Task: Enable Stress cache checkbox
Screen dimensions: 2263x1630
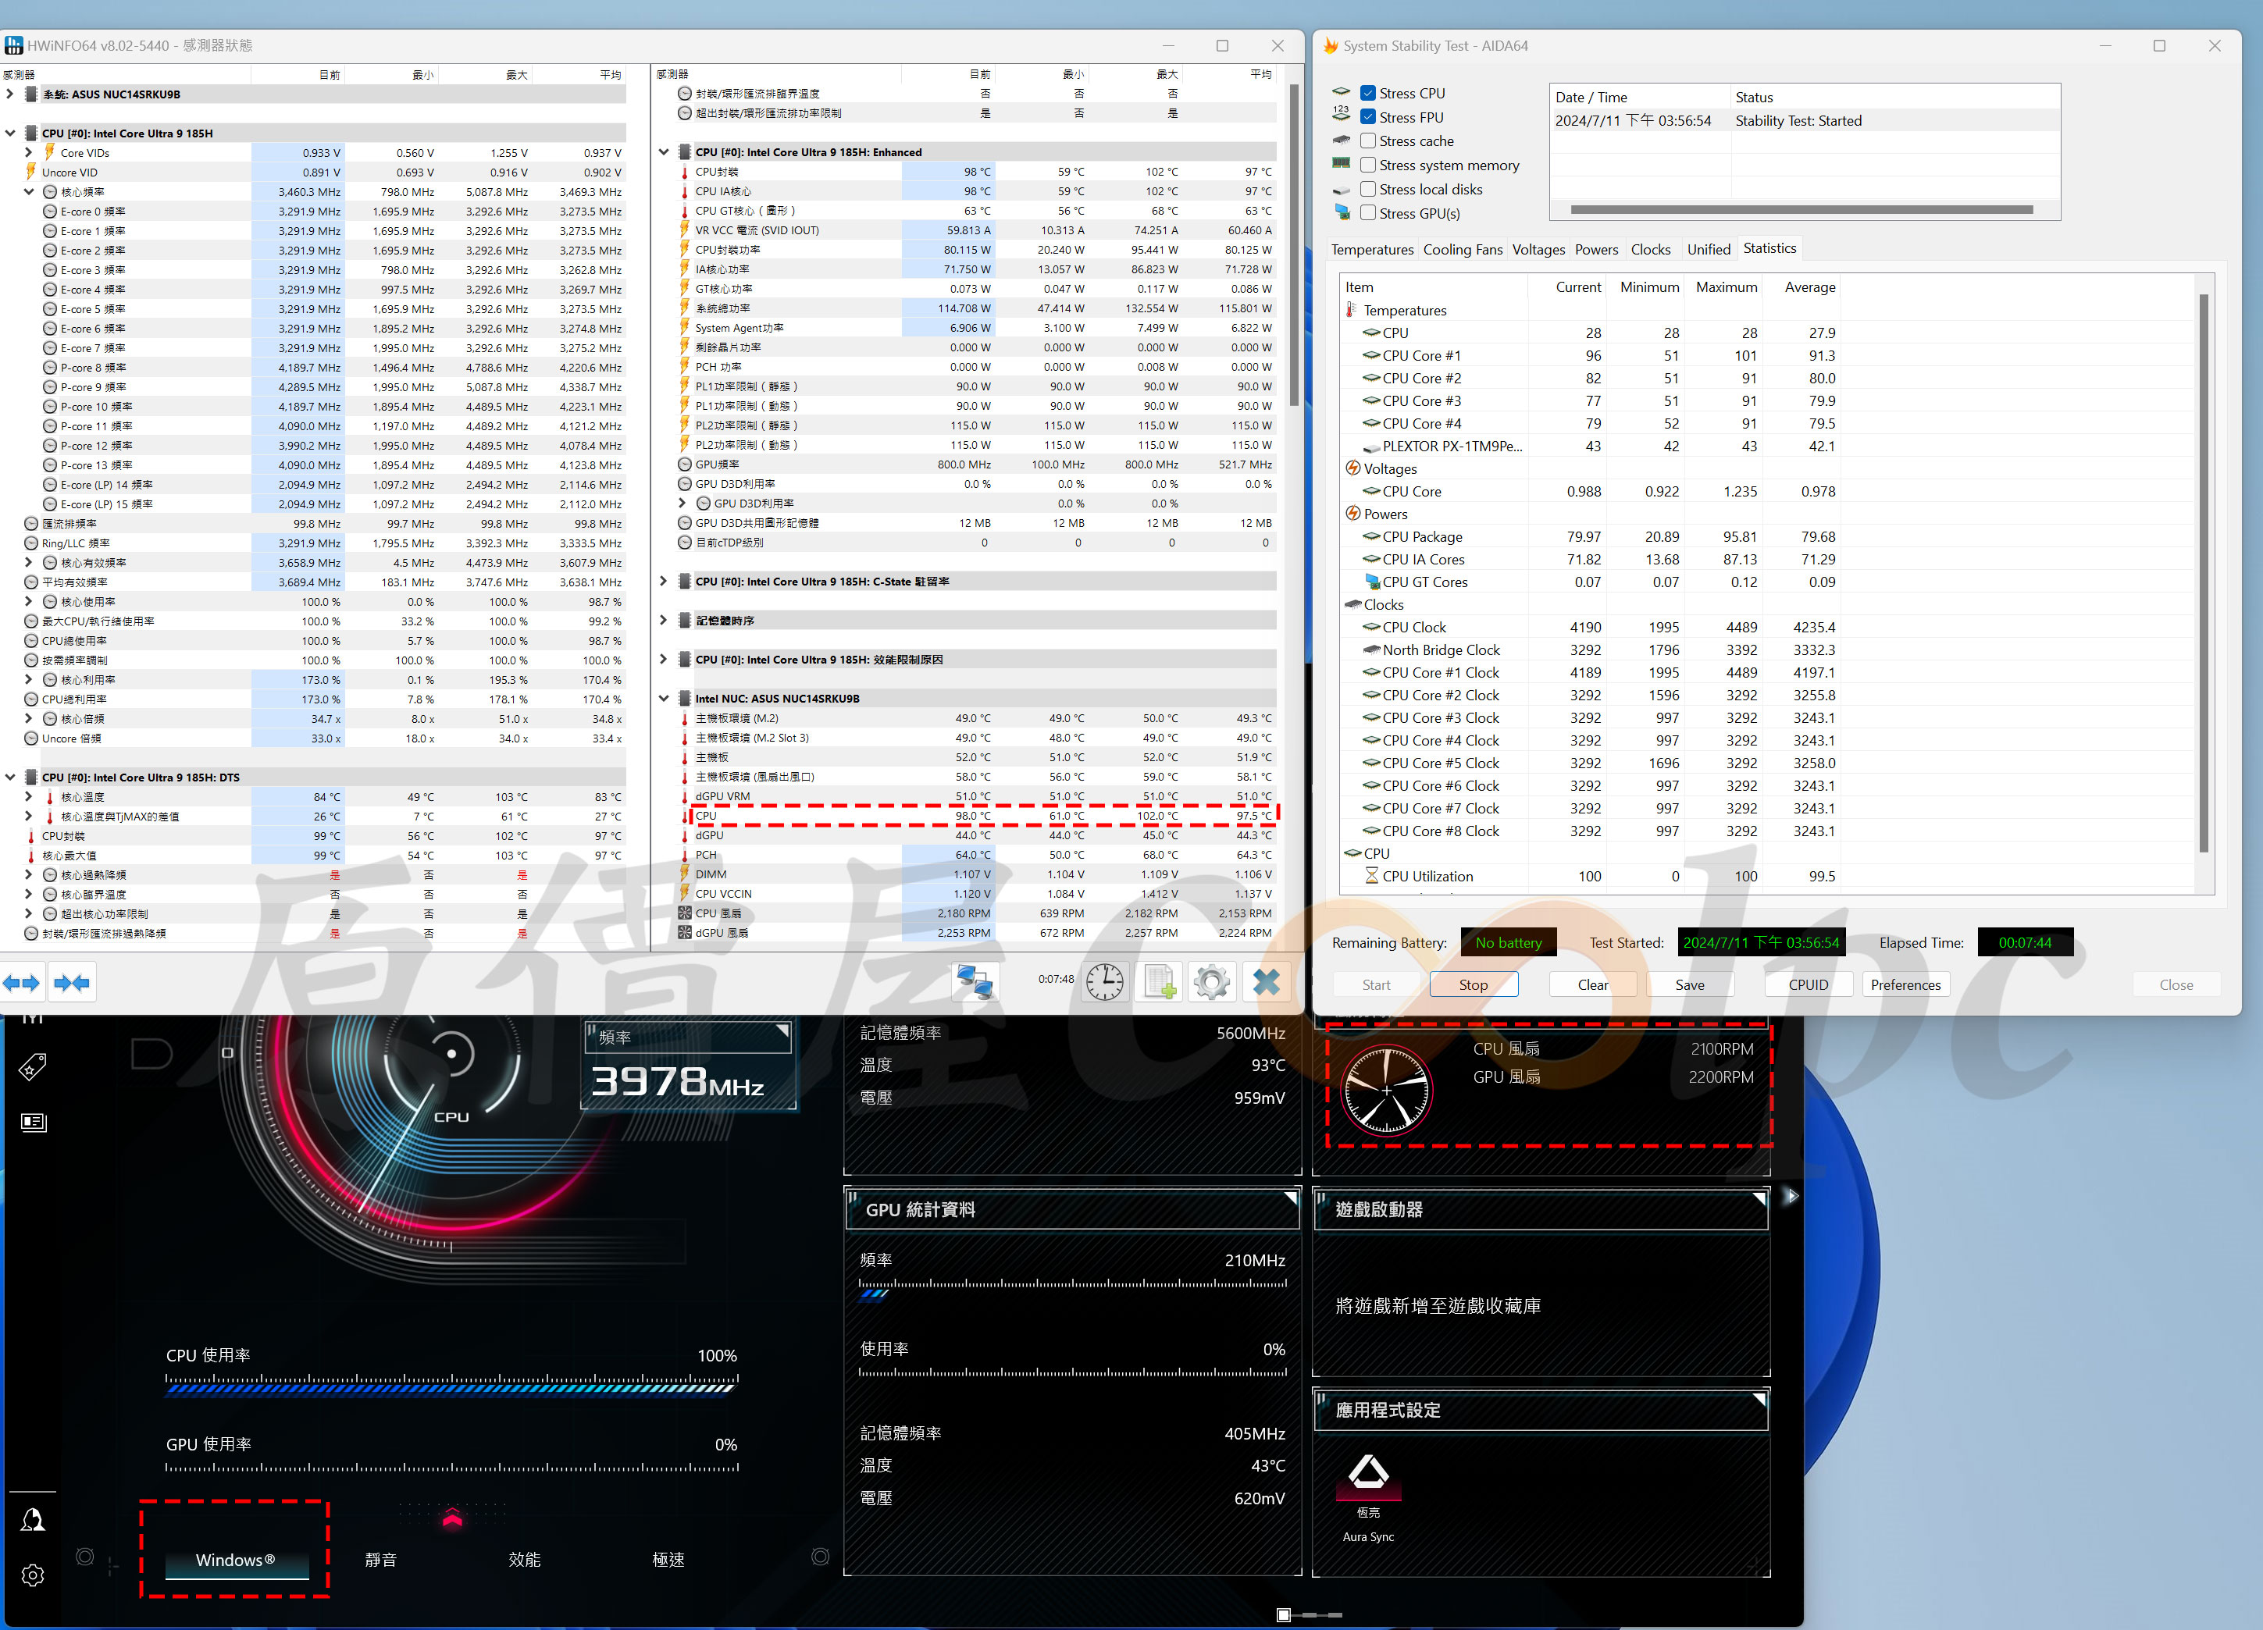Action: click(1368, 141)
